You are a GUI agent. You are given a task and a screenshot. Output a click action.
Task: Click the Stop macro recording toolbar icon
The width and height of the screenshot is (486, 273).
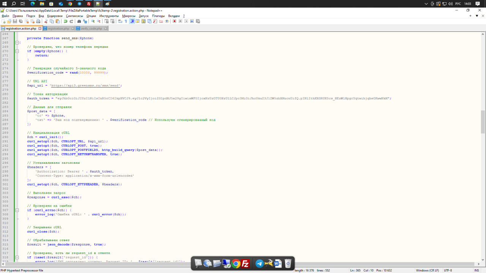180,21
